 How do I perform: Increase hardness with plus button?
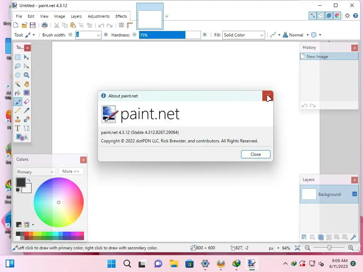tap(205, 35)
